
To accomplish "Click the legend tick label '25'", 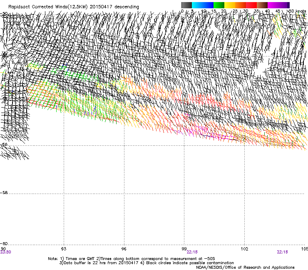I will tap(235, 11).
